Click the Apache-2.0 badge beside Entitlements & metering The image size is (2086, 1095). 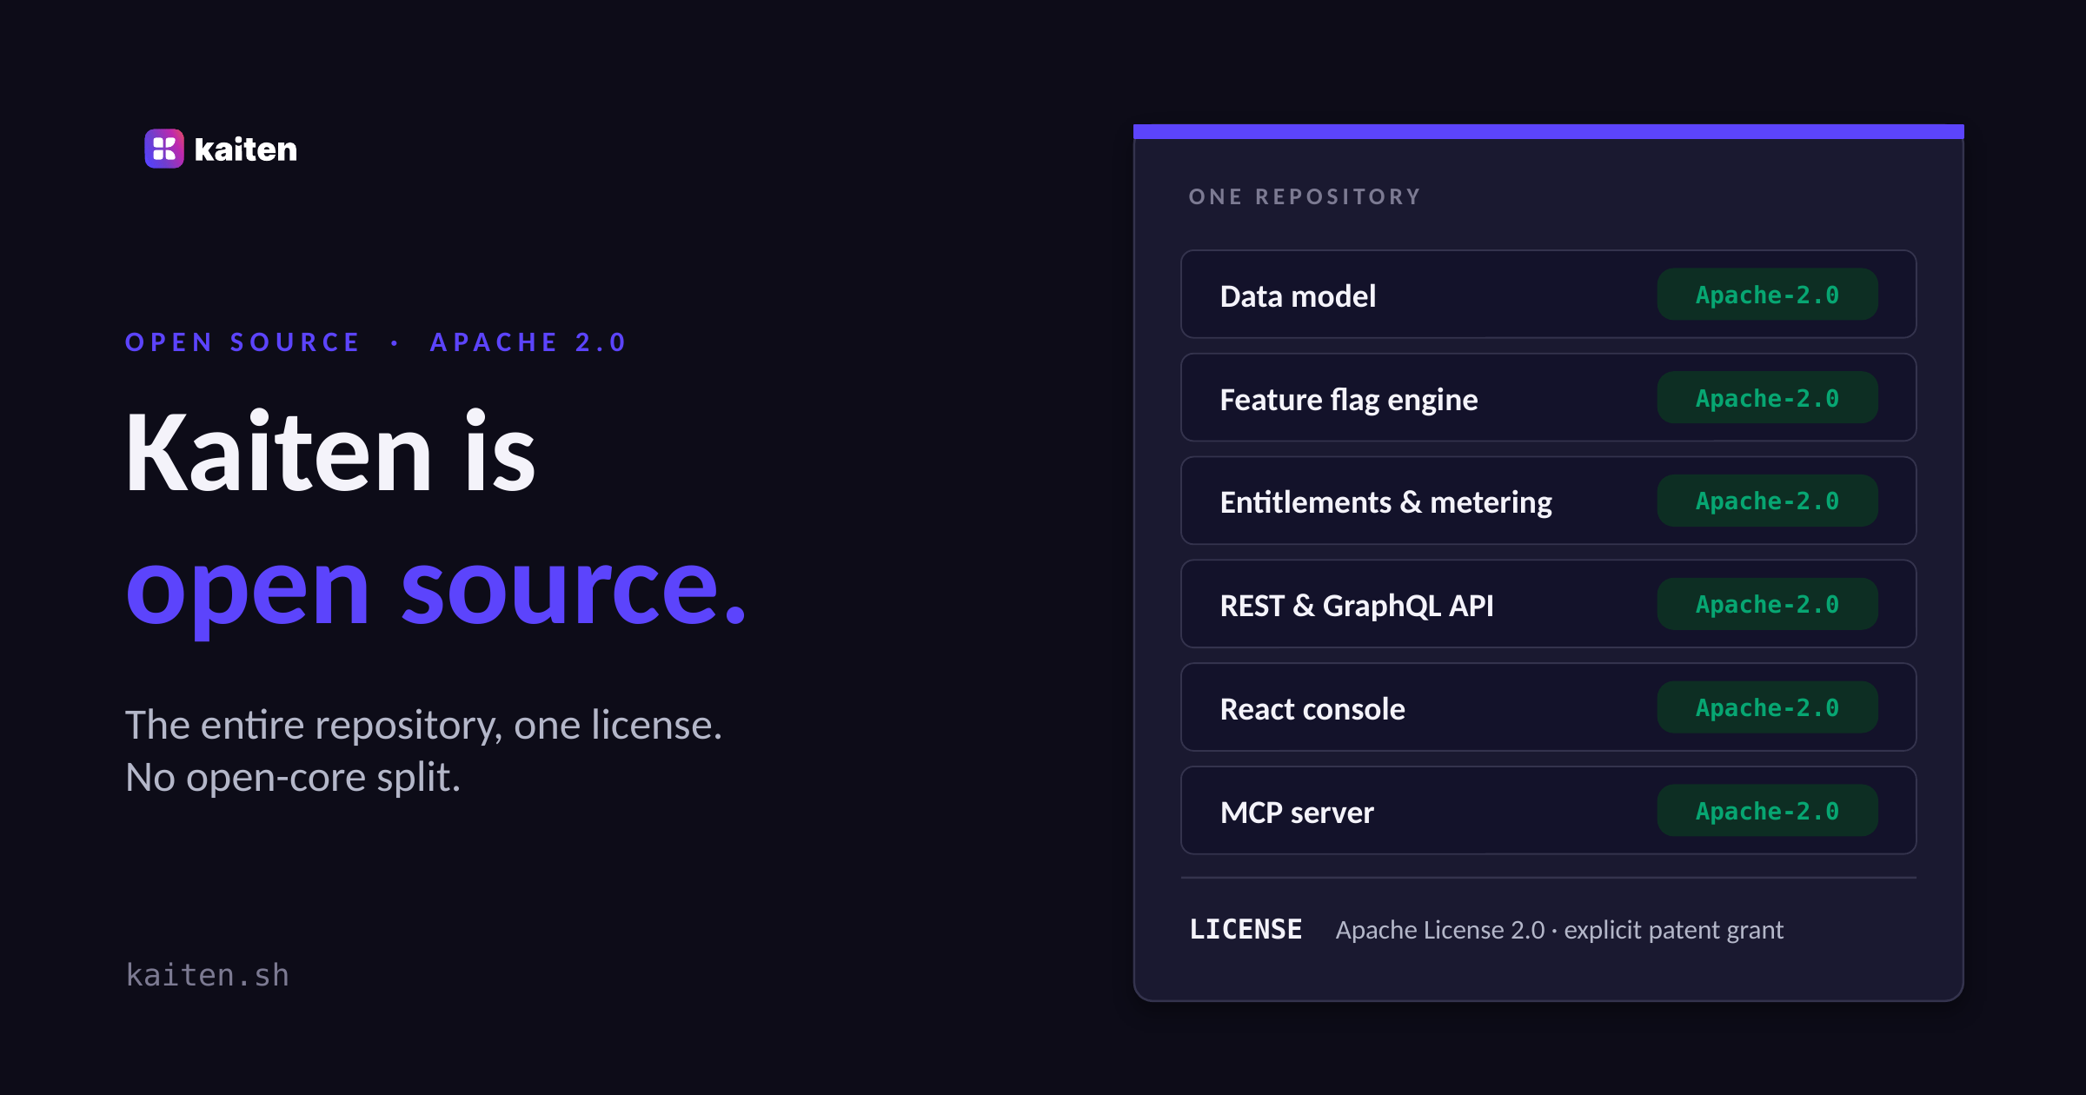tap(1767, 501)
